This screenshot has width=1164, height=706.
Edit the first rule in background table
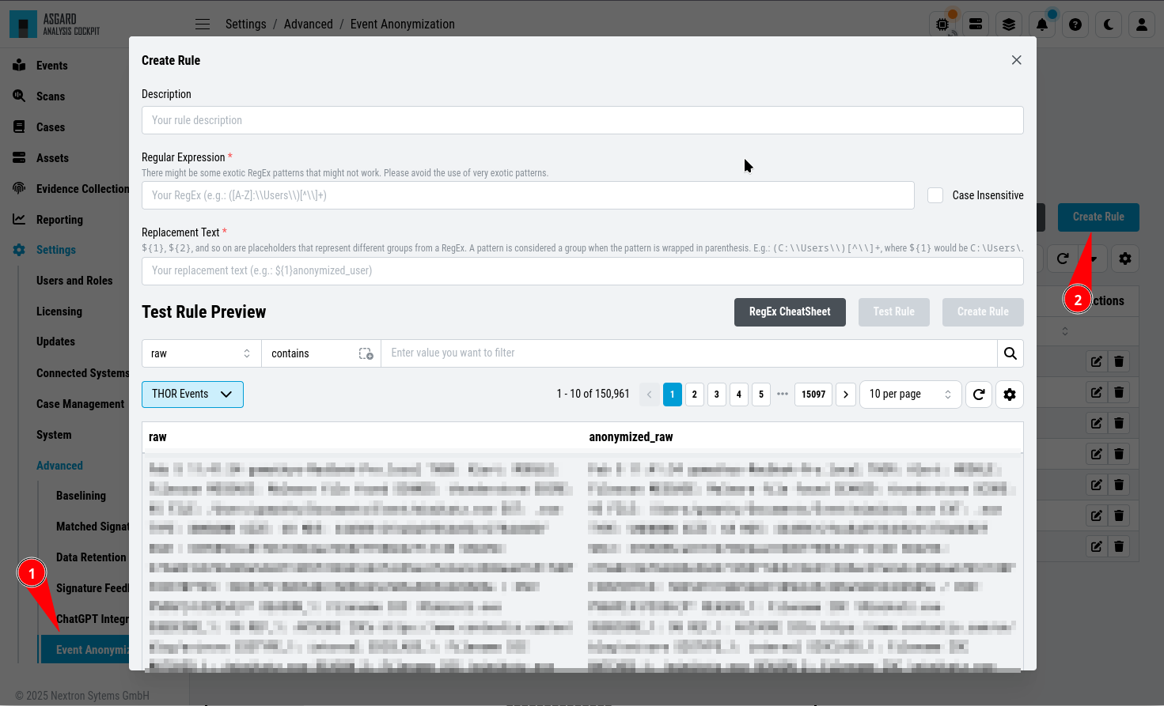1097,361
